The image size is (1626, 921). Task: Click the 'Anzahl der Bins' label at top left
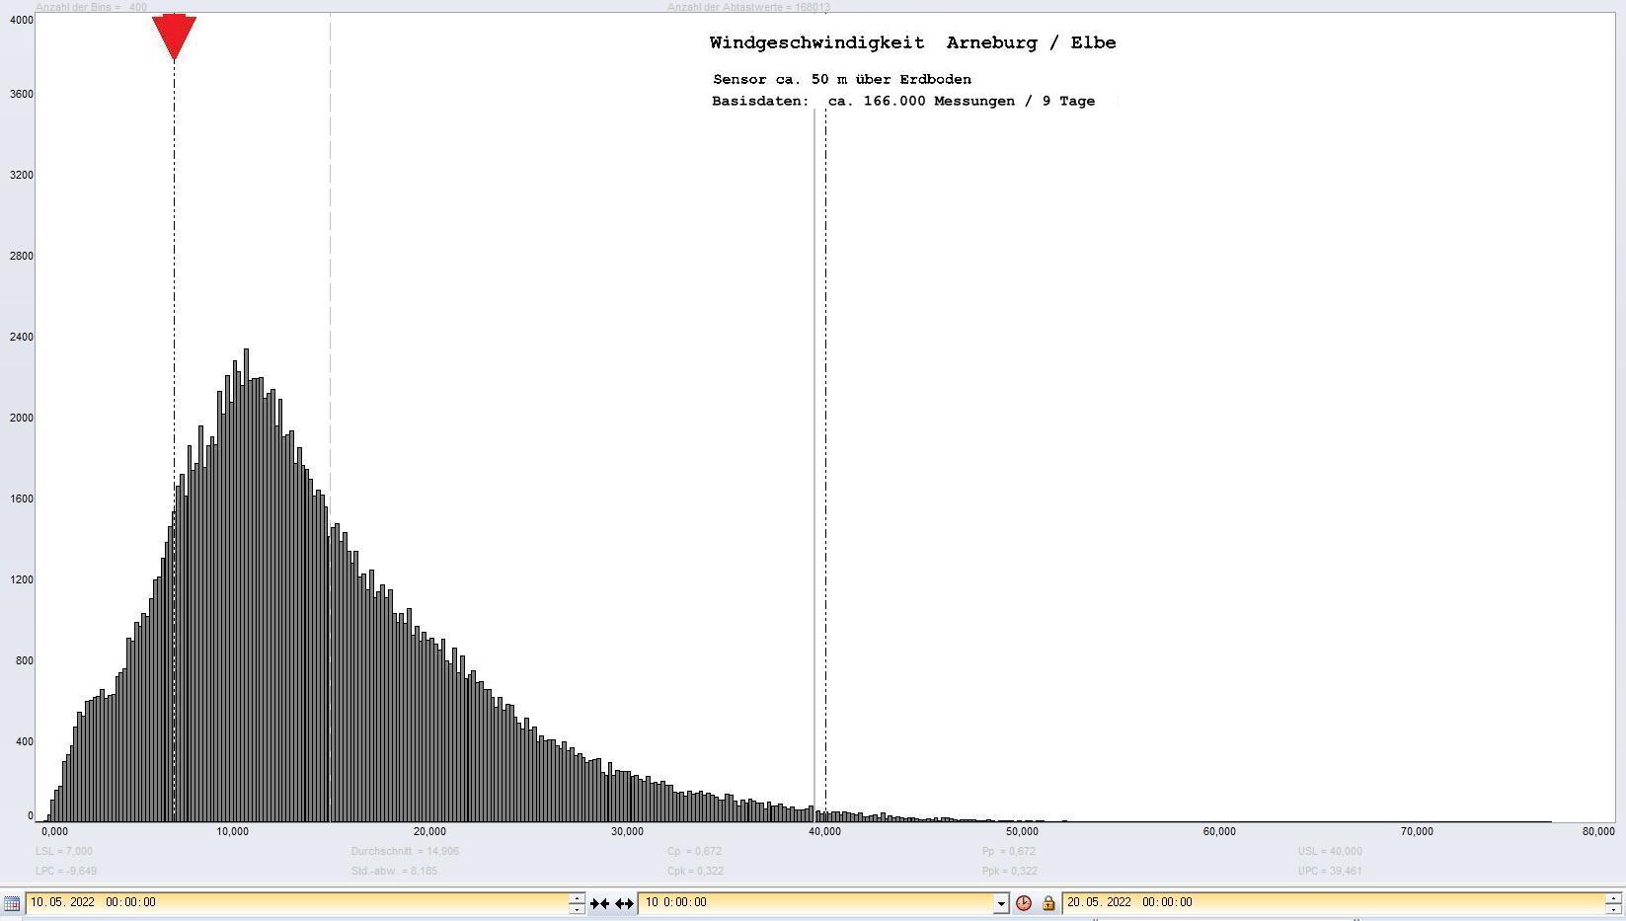pos(91,7)
